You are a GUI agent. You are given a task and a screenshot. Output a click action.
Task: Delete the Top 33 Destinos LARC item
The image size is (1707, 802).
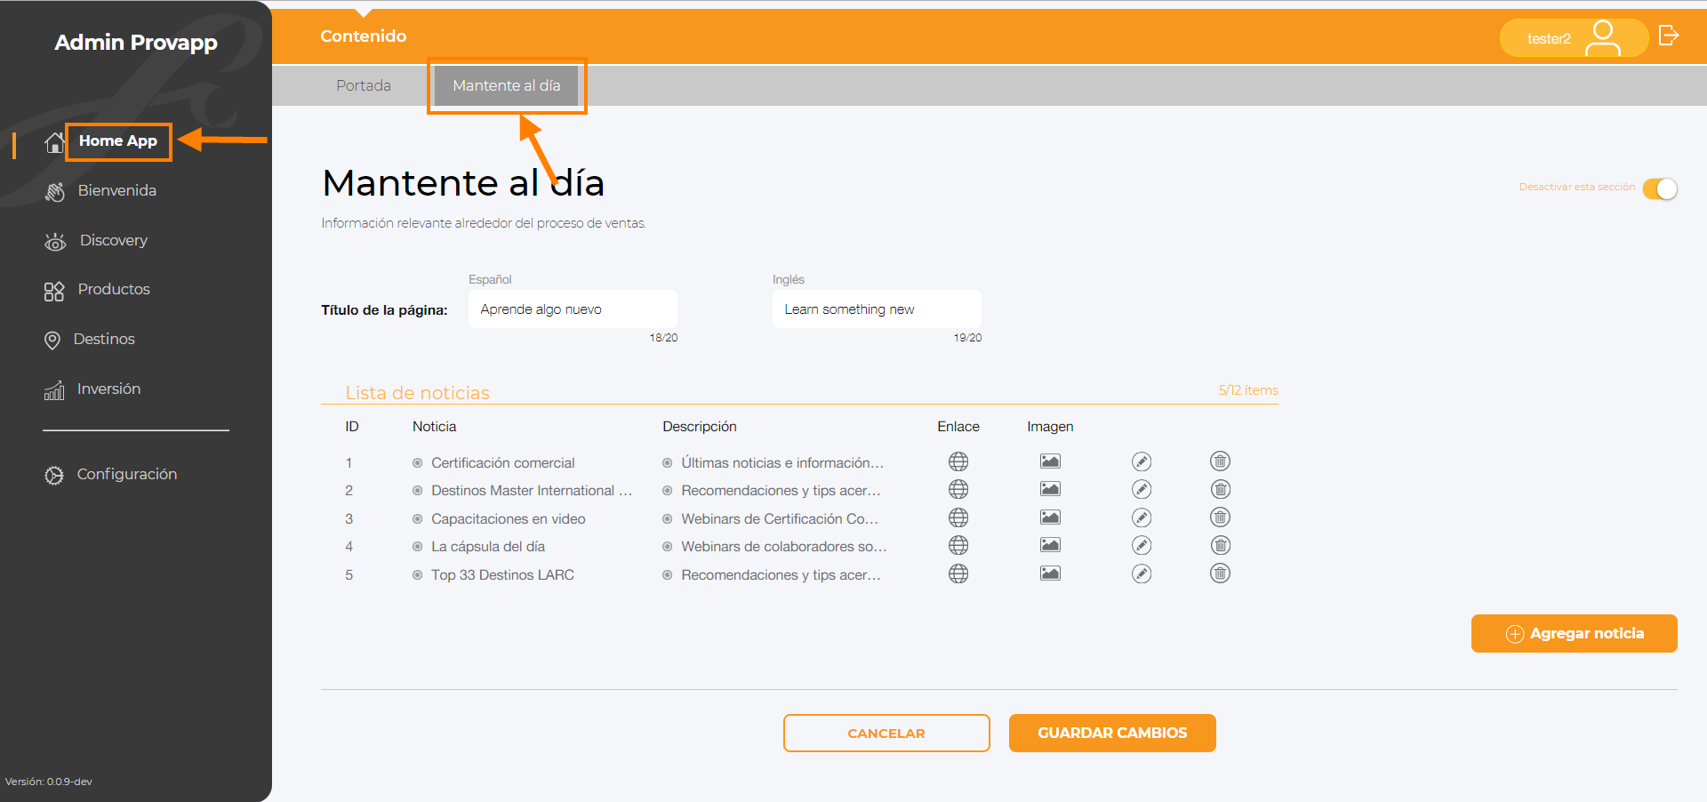click(1221, 573)
